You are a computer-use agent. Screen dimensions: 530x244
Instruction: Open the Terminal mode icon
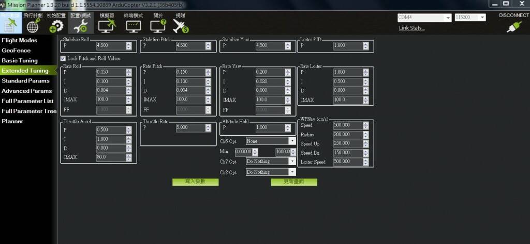coord(133,24)
